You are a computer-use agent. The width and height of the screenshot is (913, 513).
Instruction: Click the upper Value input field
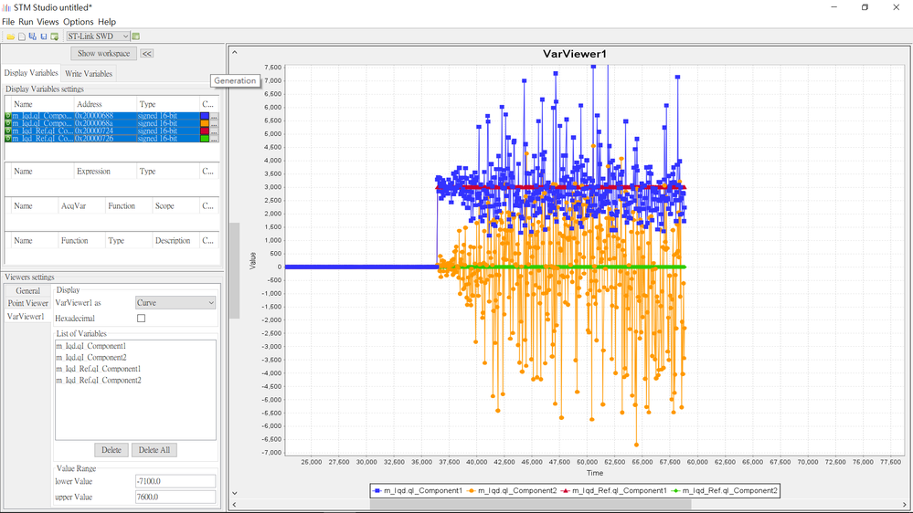click(175, 497)
